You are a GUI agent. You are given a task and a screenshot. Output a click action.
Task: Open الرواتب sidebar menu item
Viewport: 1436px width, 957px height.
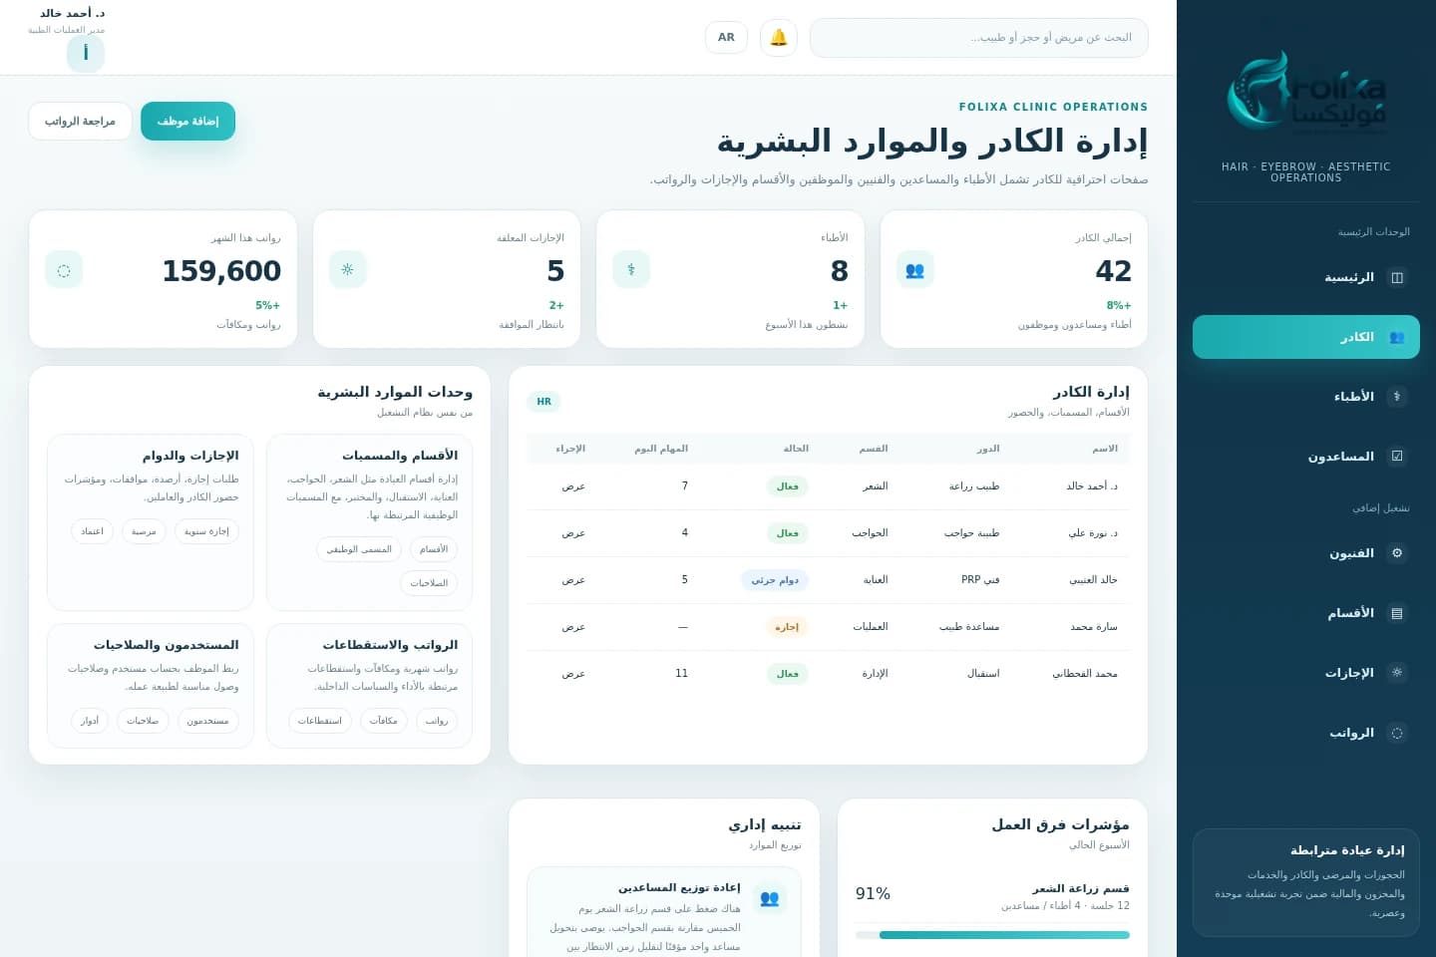point(1306,733)
